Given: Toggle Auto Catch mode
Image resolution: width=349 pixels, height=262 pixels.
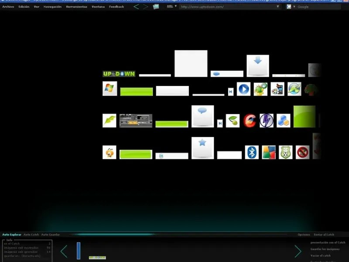Looking at the screenshot, I should [31, 234].
